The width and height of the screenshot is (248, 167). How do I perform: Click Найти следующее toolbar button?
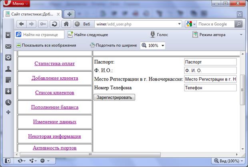click(88, 35)
